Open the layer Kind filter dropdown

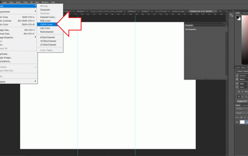[x=241, y=109]
